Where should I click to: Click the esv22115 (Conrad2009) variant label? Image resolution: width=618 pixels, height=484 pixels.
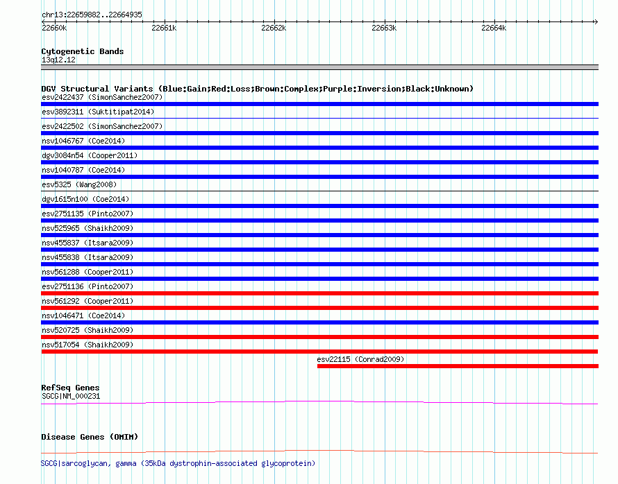point(360,359)
